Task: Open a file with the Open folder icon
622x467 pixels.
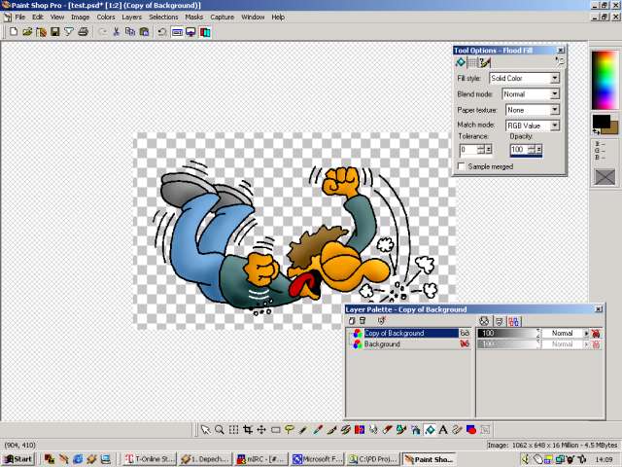Action: (27, 32)
